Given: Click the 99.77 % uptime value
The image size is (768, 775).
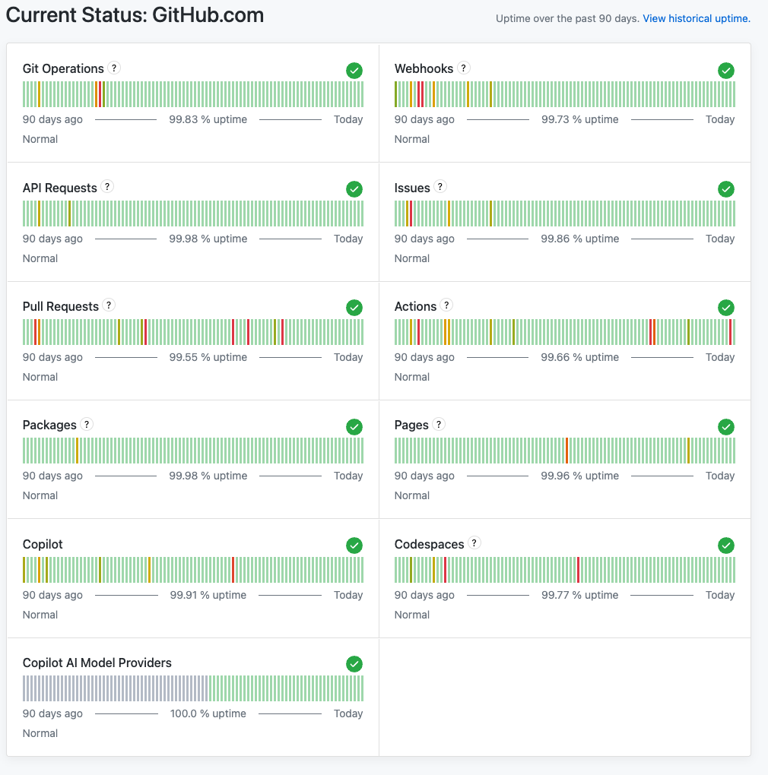Looking at the screenshot, I should click(x=580, y=595).
